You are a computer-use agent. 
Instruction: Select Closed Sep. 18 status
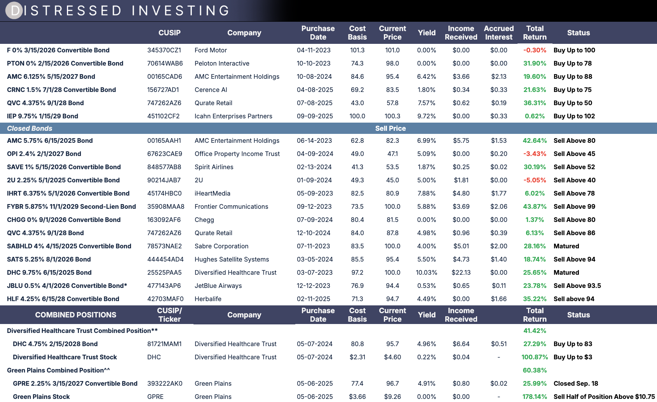point(576,383)
